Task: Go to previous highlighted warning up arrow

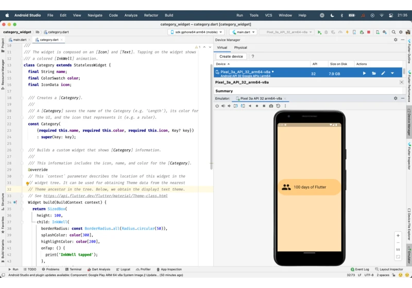Action: click(204, 47)
